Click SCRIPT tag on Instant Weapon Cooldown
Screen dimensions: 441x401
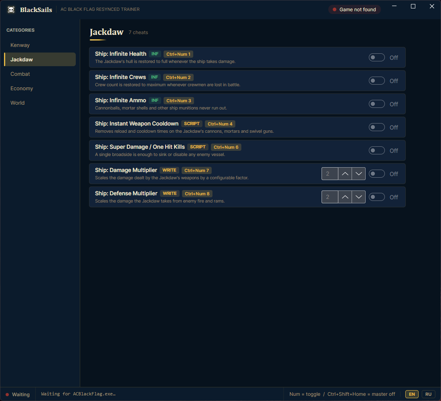(192, 124)
